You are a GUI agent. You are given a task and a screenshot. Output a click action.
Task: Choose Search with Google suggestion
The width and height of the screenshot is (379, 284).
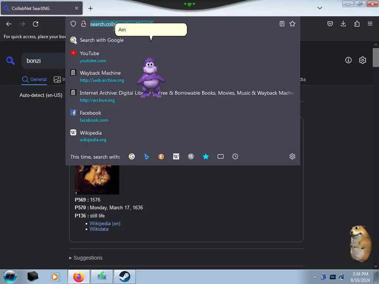tap(183, 40)
